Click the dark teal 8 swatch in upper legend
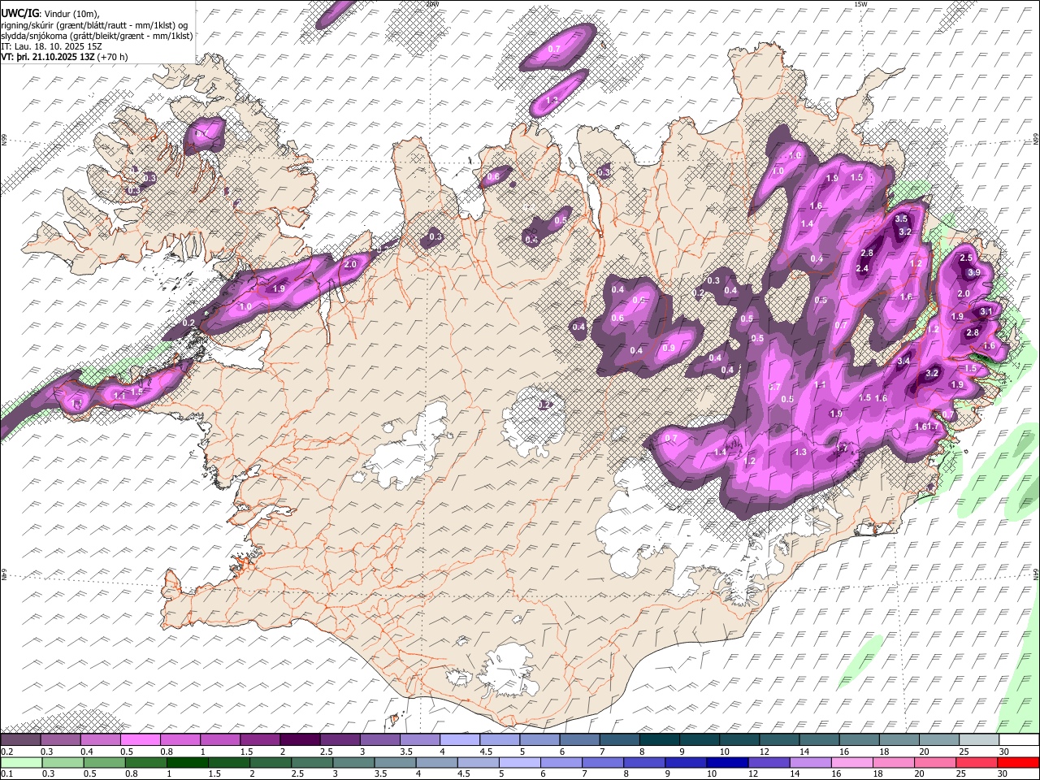 659,740
